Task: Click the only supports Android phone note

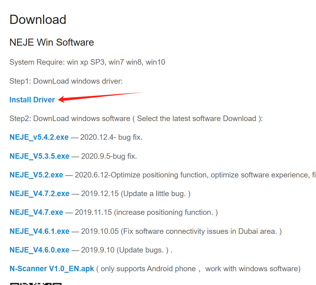Action: 198,269
